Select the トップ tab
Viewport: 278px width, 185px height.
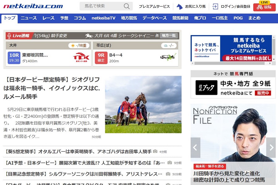point(10,18)
